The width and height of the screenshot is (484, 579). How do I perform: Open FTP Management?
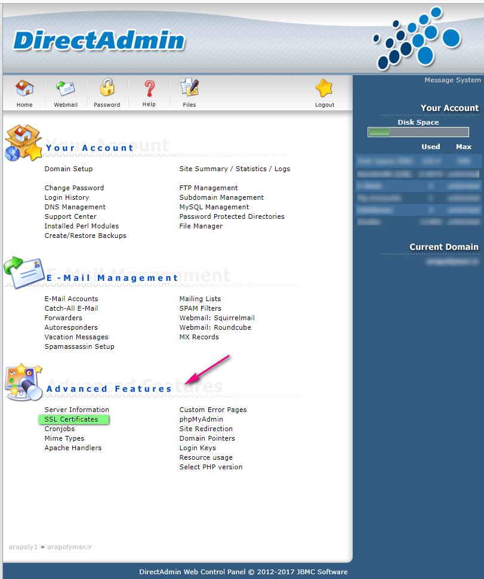point(209,188)
